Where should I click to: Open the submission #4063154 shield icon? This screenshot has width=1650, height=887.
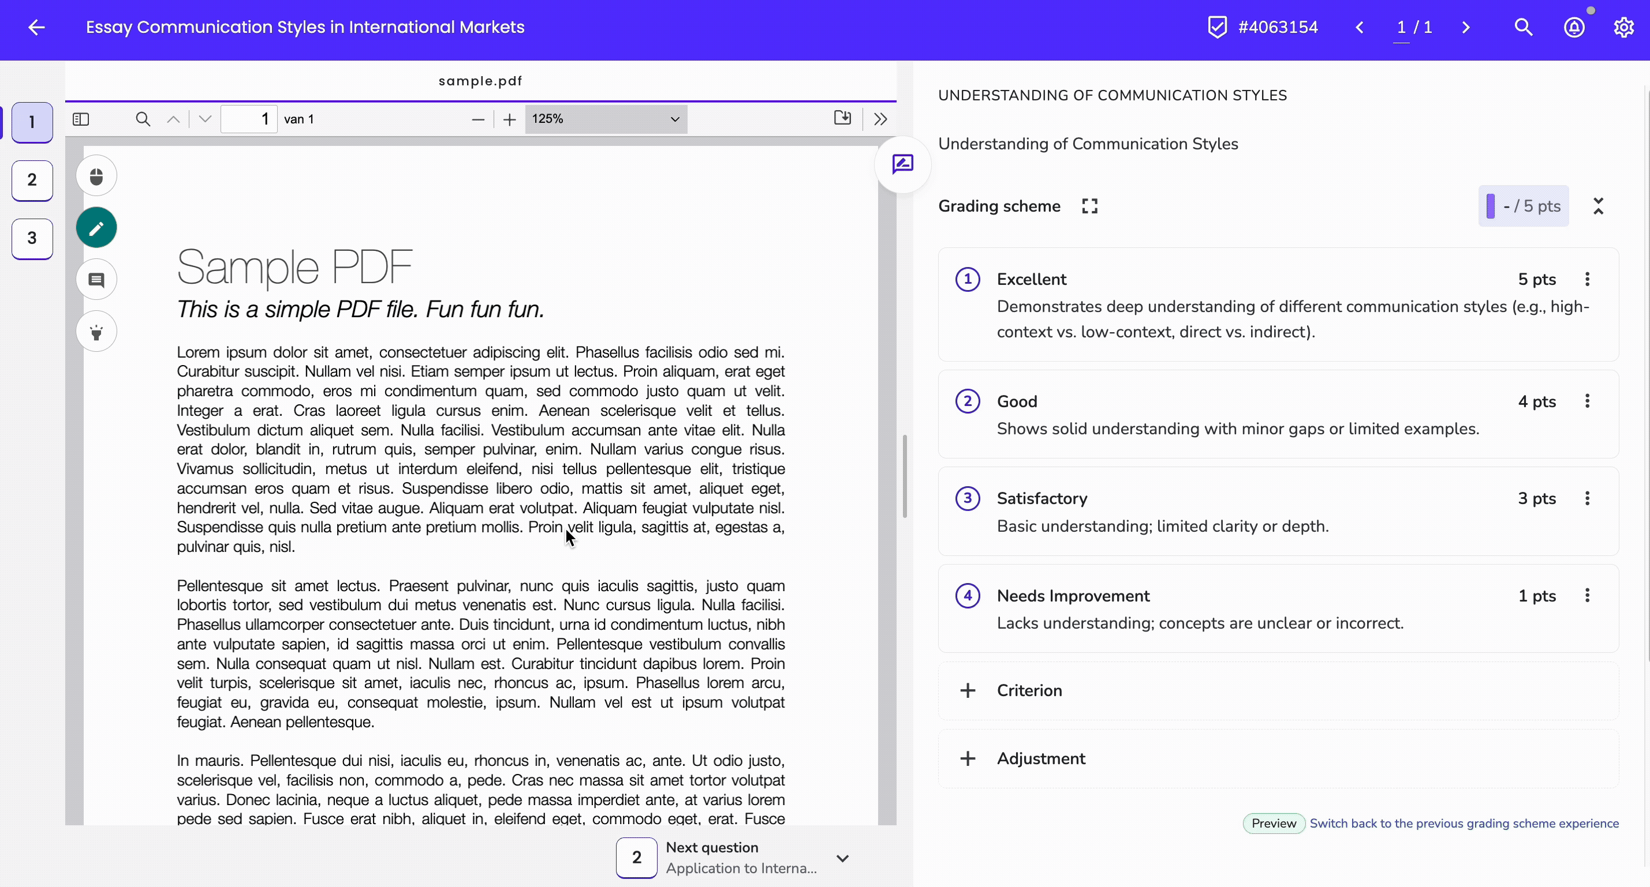[1217, 27]
